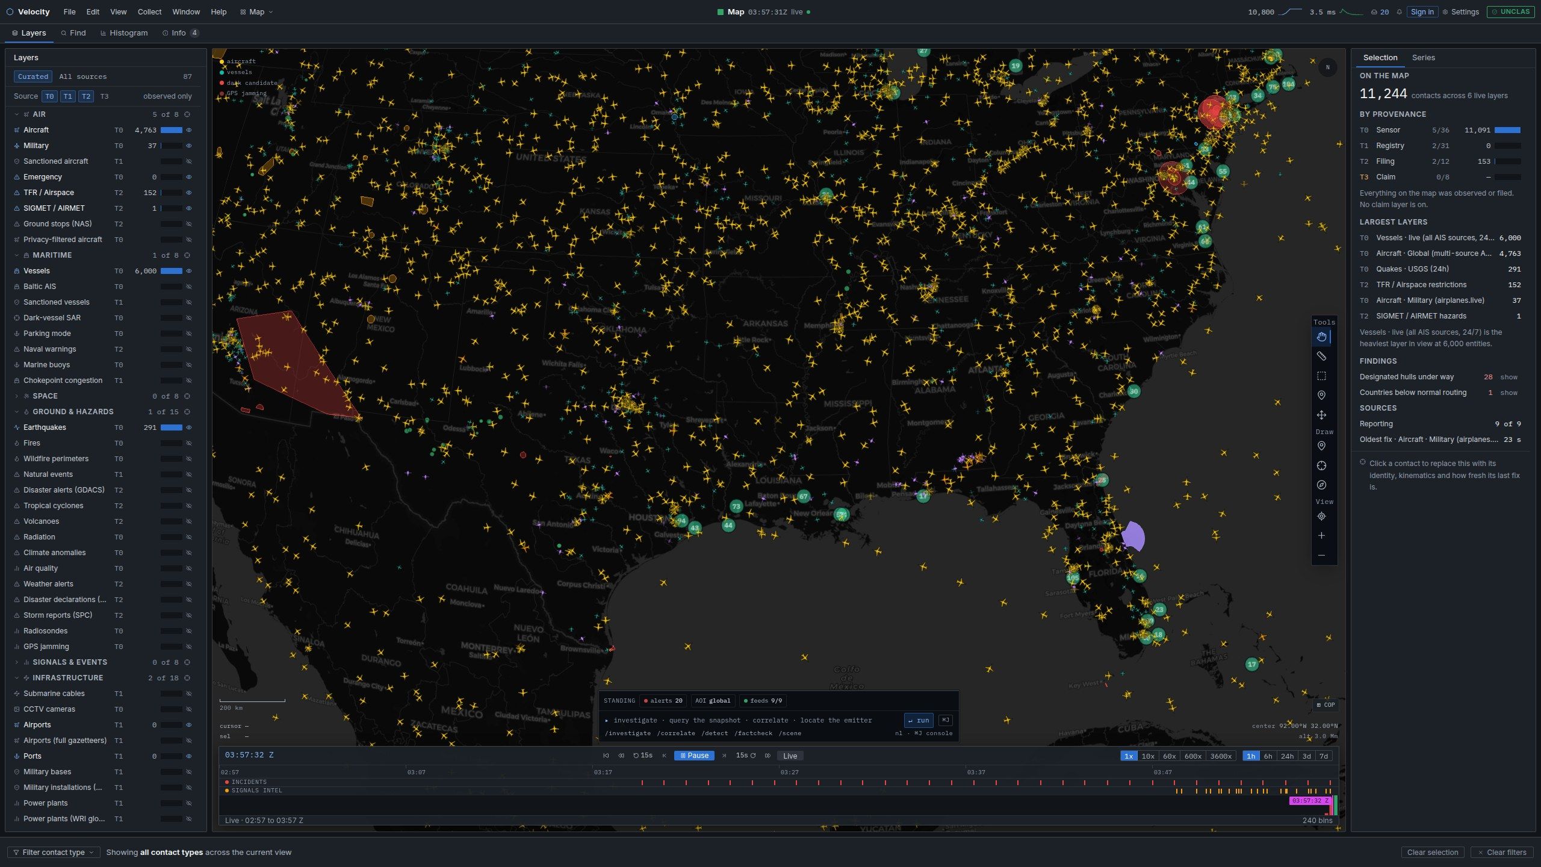Select the pan hand tool
This screenshot has height=867, width=1541.
pyautogui.click(x=1321, y=337)
